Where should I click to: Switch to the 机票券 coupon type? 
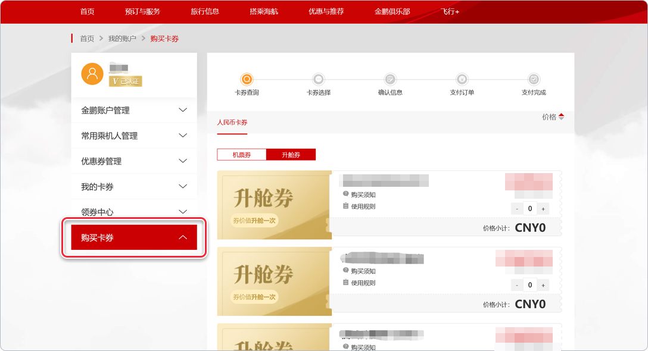[241, 155]
